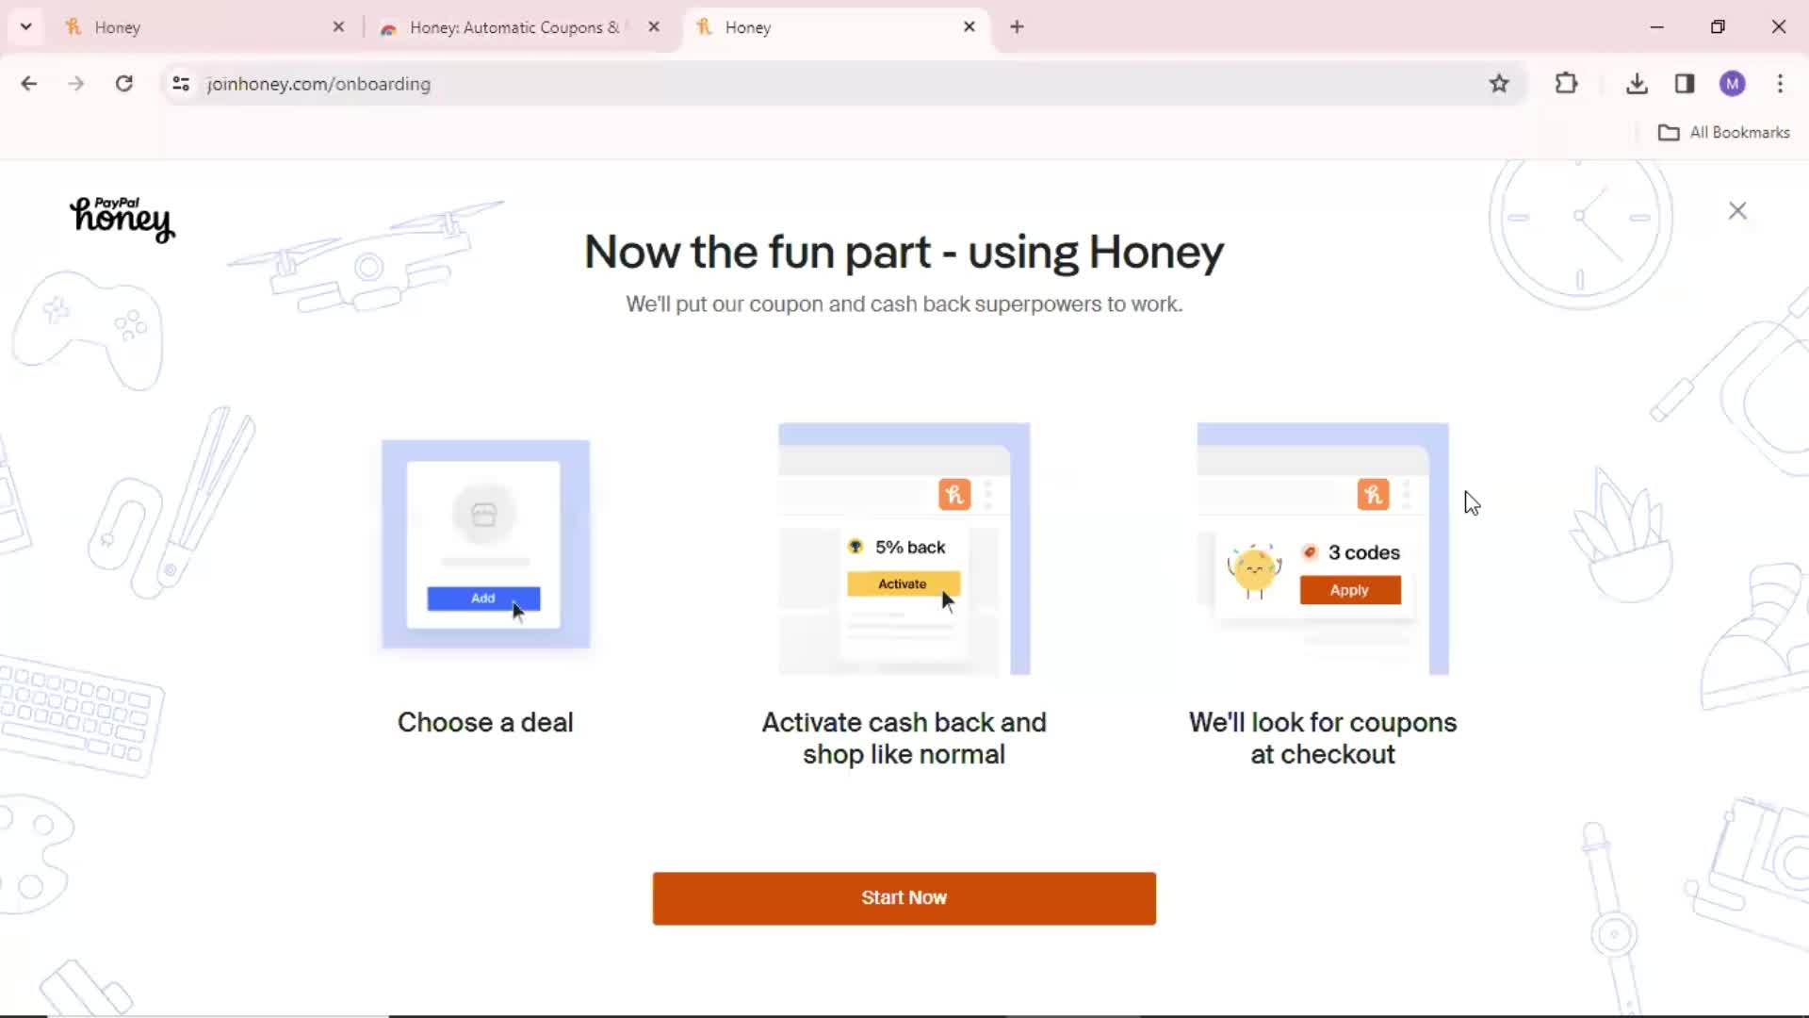Viewport: 1809px width, 1018px height.
Task: Click the '3 codes' label
Action: click(1363, 552)
